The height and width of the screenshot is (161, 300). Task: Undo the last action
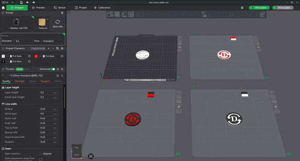[x=27, y=2]
